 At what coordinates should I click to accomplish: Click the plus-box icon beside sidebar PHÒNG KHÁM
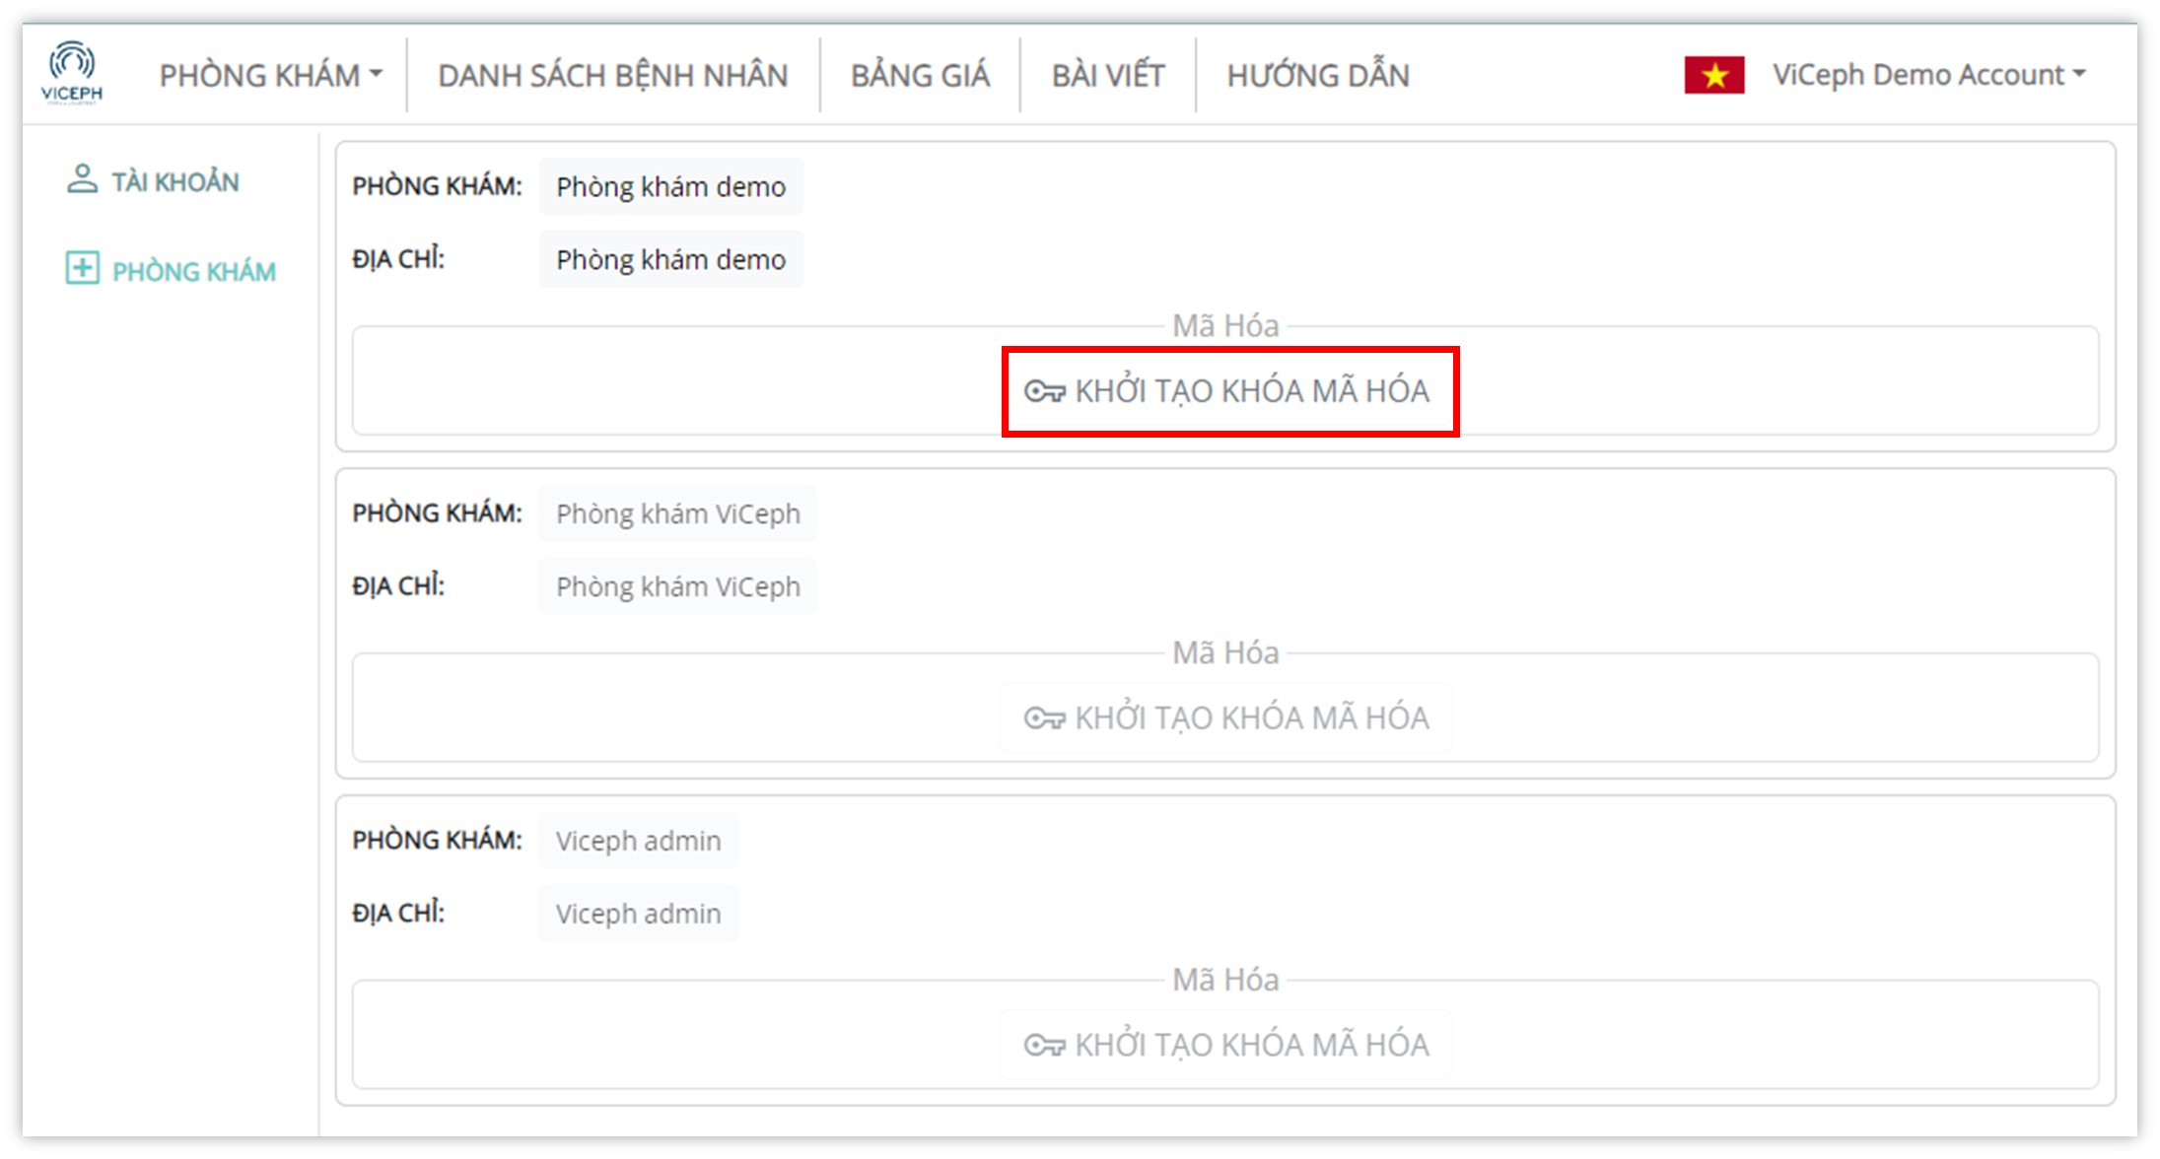82,268
